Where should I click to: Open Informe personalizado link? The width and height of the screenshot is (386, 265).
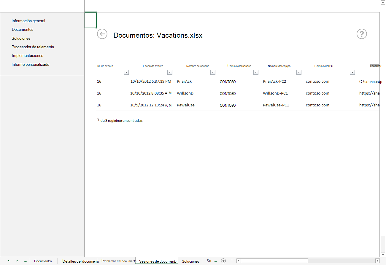click(31, 65)
